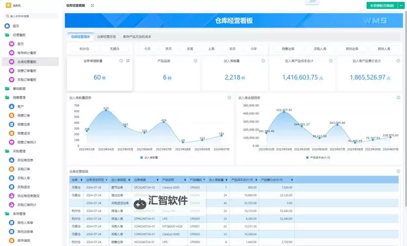Collapse the 库存管理 folder in sidebar
The image size is (407, 246).
(x=7, y=214)
